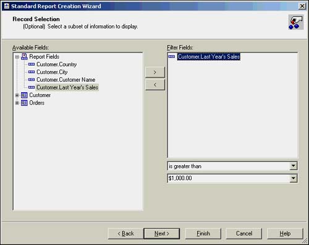Select Customer.City in Available Fields
This screenshot has height=245, width=309.
click(x=52, y=72)
